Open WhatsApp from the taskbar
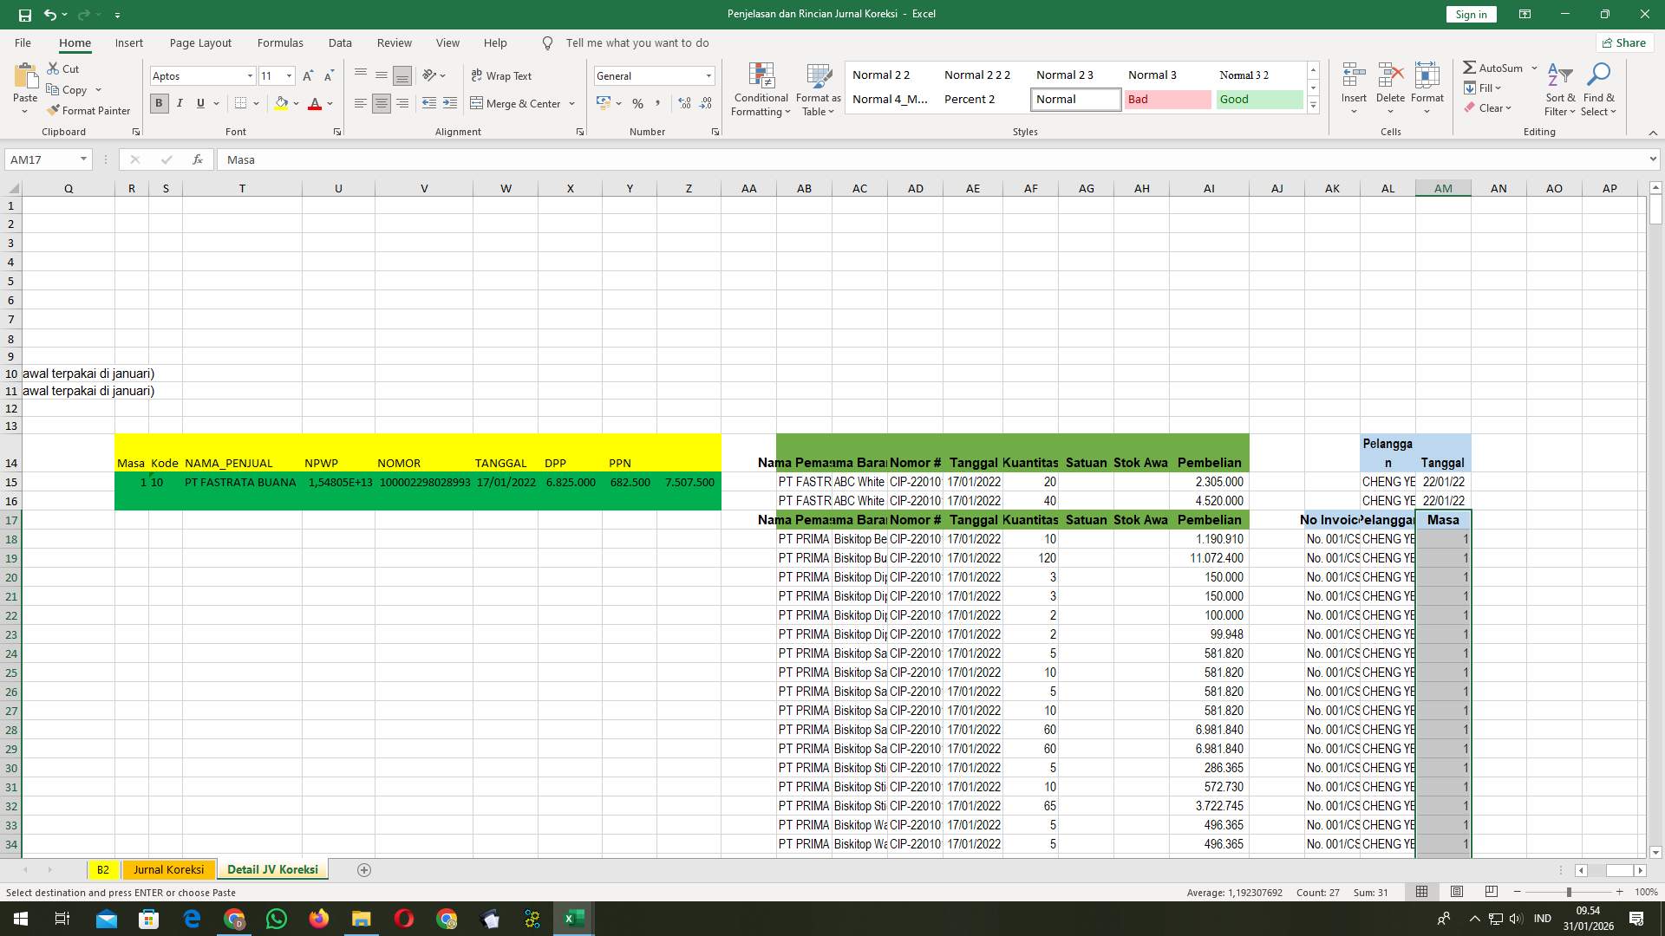Image resolution: width=1665 pixels, height=936 pixels. [x=276, y=919]
